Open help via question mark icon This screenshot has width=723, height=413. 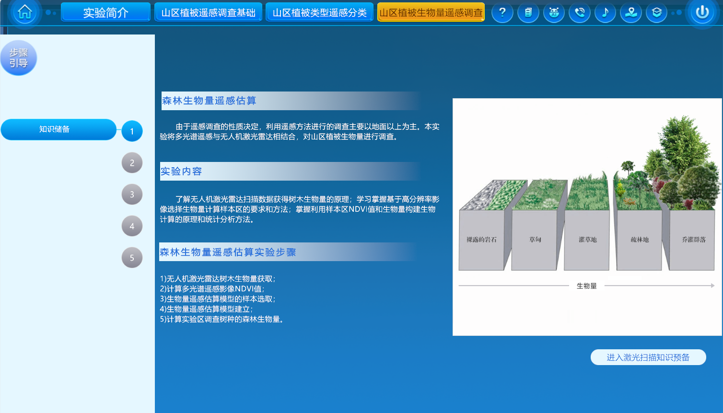click(502, 12)
